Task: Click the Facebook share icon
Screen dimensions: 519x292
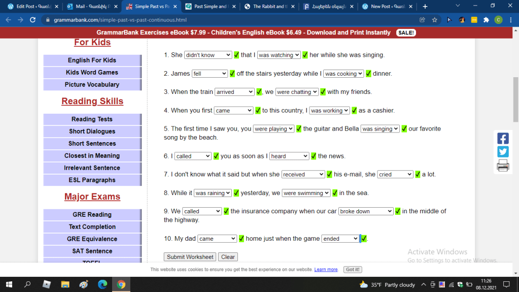Action: pos(503,139)
